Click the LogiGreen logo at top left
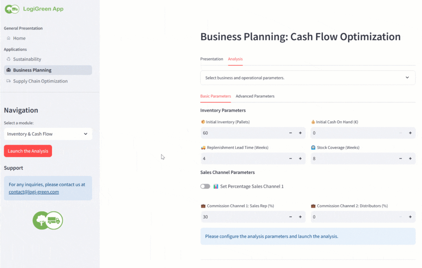The width and height of the screenshot is (422, 268). tap(12, 9)
